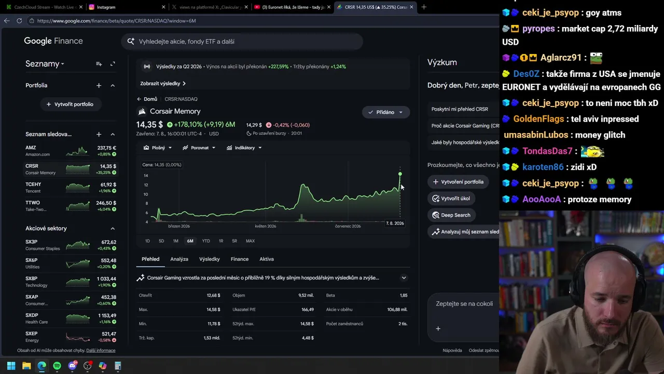Open Spotify from the taskbar
Screen dimensions: 664x374
[57, 366]
